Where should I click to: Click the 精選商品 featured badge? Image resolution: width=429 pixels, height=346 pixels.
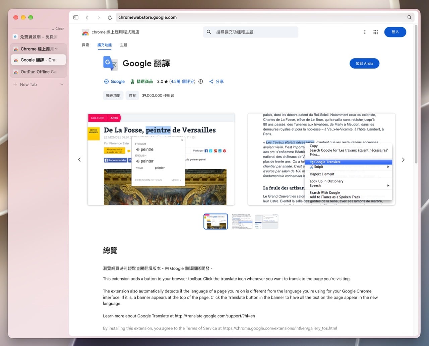pos(141,81)
